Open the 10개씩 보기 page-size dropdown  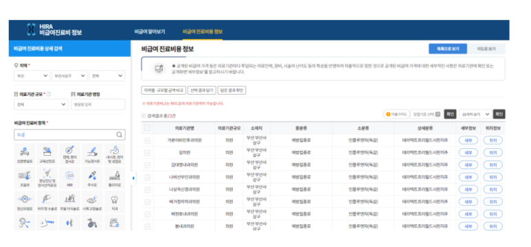click(475, 115)
